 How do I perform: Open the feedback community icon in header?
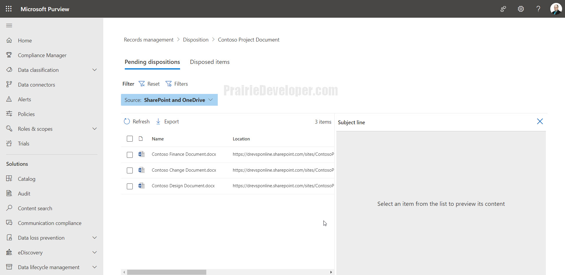(503, 9)
